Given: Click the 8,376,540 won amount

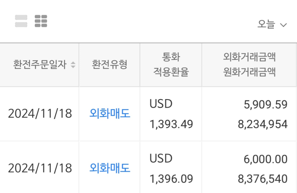Looking at the screenshot, I should click(263, 179).
